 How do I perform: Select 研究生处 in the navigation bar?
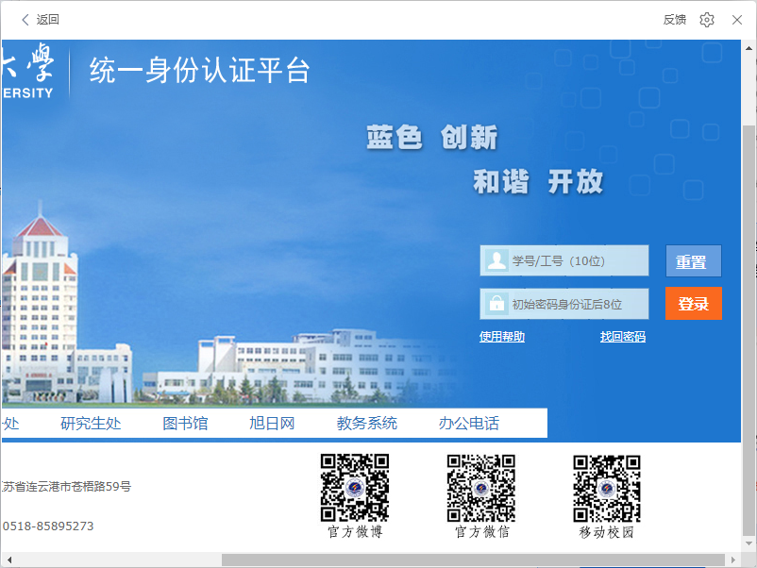(x=91, y=424)
